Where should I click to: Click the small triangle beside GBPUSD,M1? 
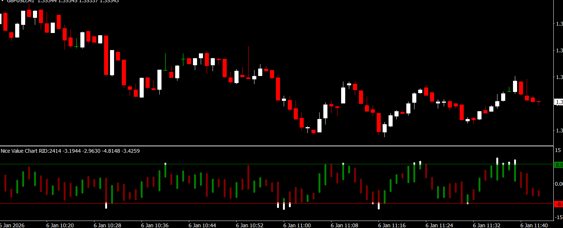pyautogui.click(x=2, y=1)
